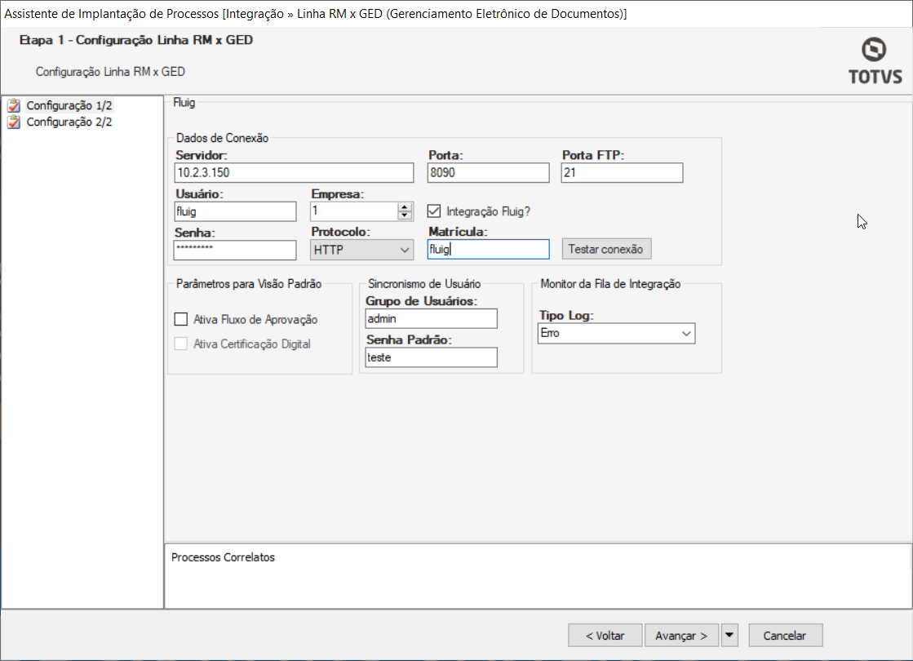Focus the Porta input field
Viewport: 913px width, 661px height.
[488, 173]
